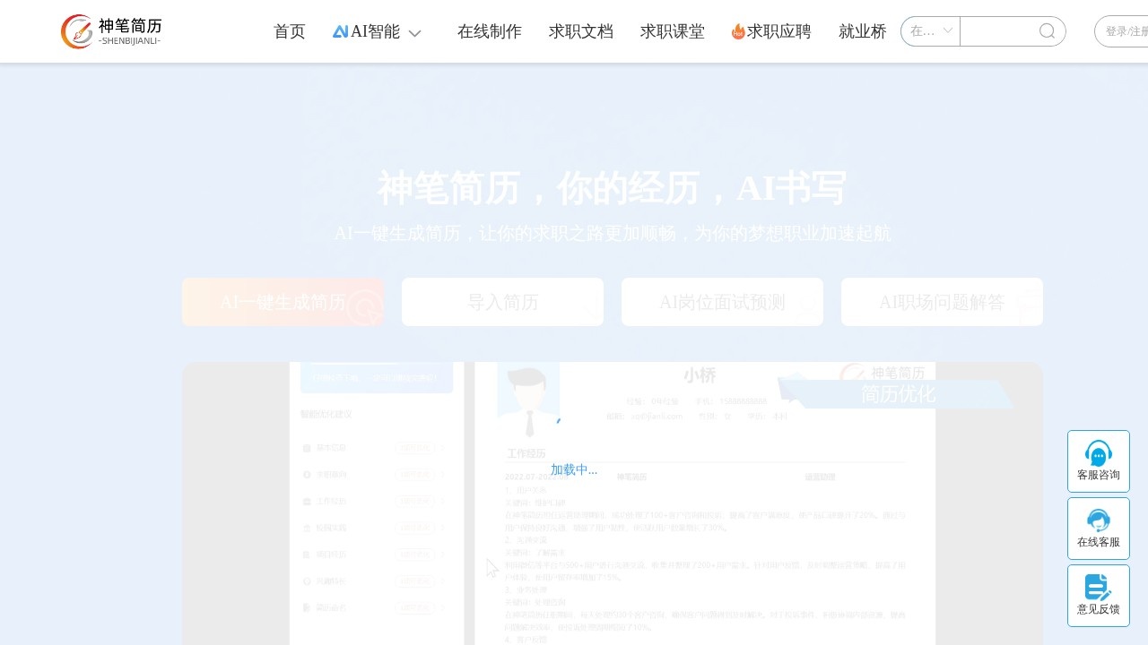Select the 简历优化 banner label
This screenshot has height=645, width=1148.
(898, 394)
